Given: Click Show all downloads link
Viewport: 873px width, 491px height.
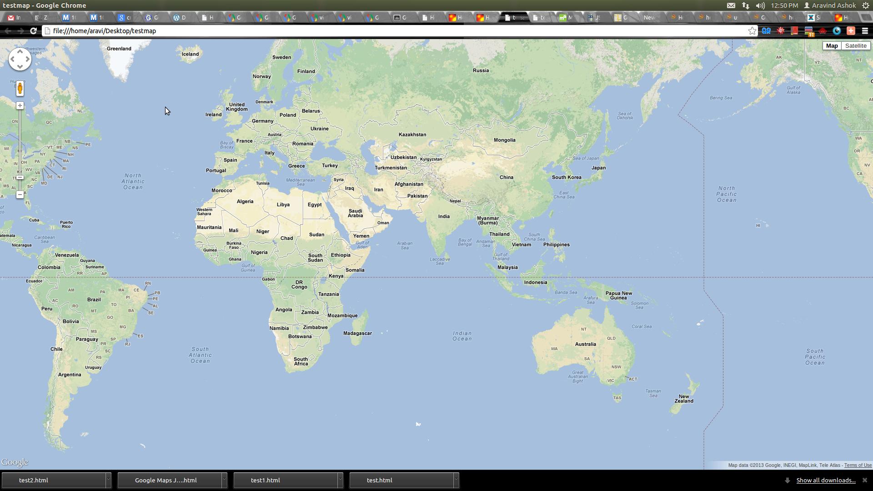Looking at the screenshot, I should point(826,480).
